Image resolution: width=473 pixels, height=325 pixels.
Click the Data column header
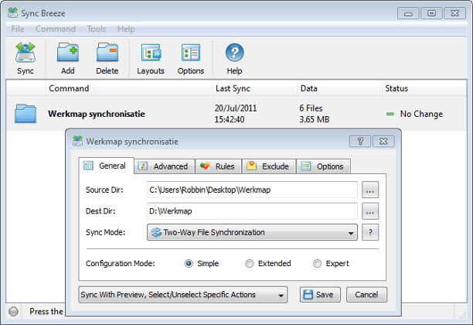point(339,88)
